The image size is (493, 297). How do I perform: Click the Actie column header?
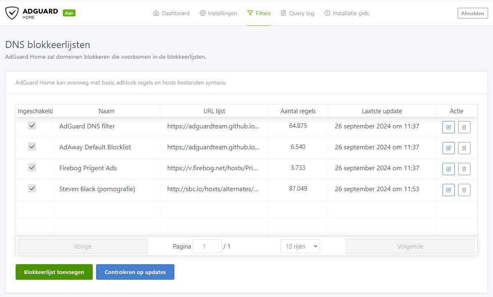pyautogui.click(x=456, y=111)
